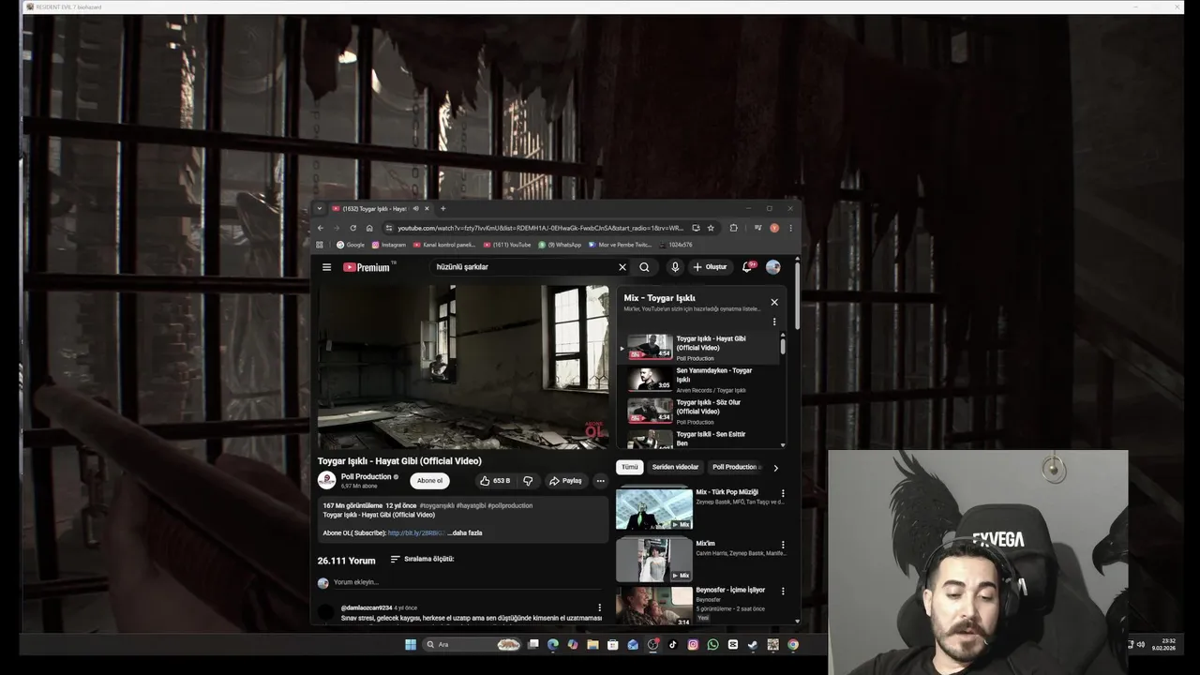This screenshot has width=1200, height=675.
Task: Open action menu for damlaozcan9234 comment
Action: point(600,608)
